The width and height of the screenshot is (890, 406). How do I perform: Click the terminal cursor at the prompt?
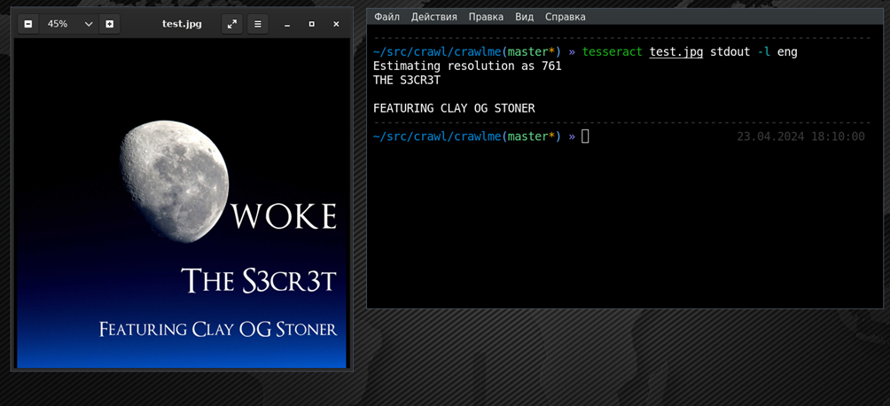[585, 137]
